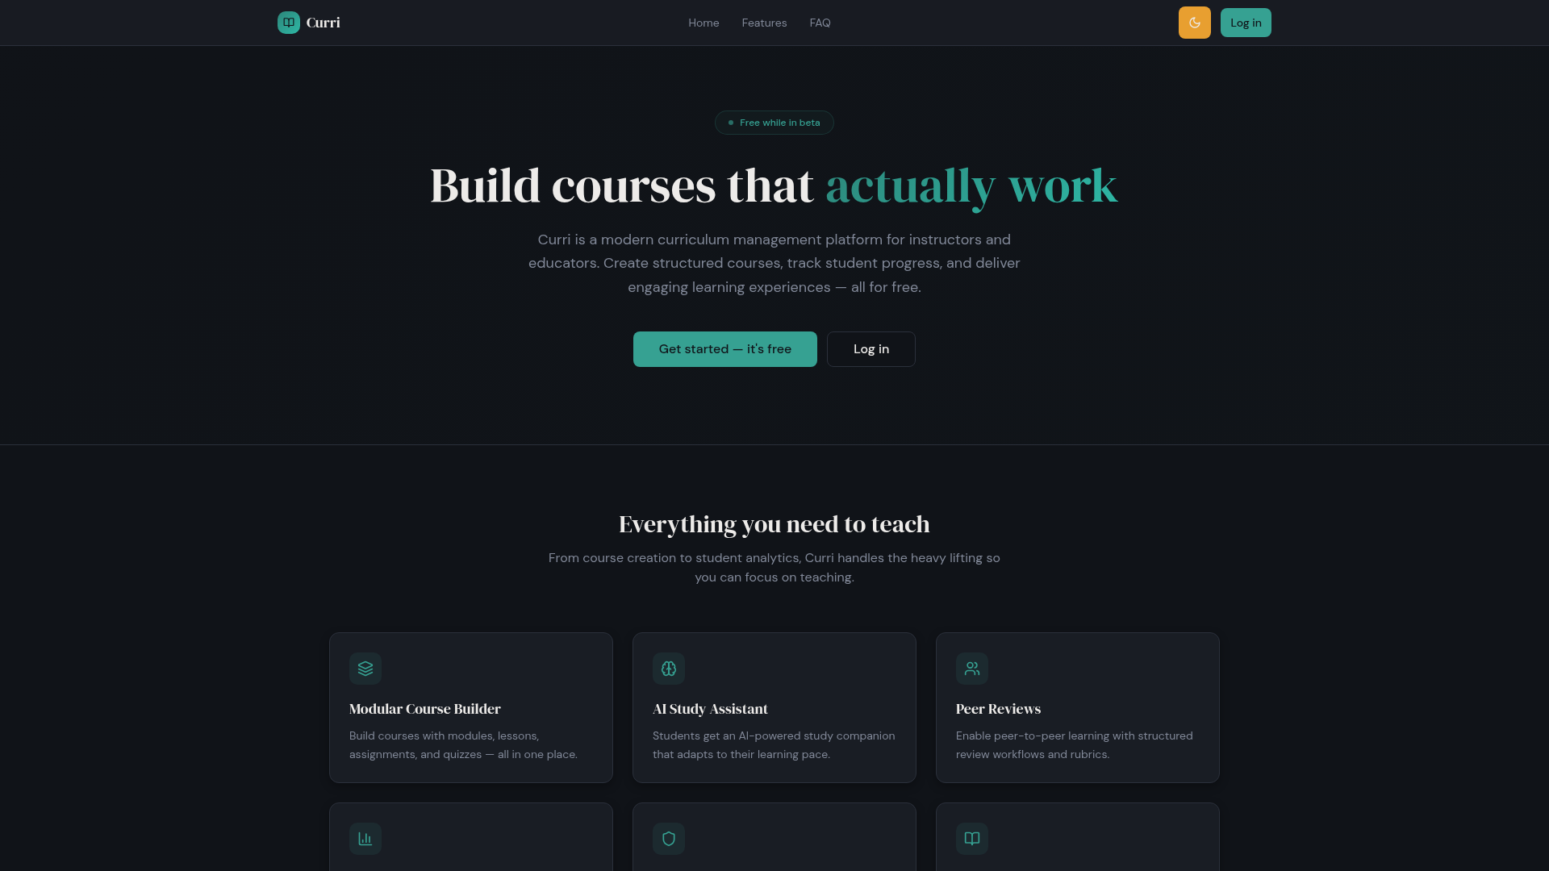
Task: Click the Curri book logo icon
Action: [x=289, y=23]
